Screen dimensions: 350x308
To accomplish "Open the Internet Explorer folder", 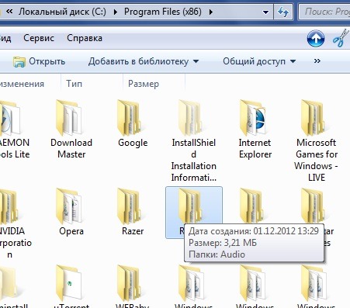I will [255, 130].
